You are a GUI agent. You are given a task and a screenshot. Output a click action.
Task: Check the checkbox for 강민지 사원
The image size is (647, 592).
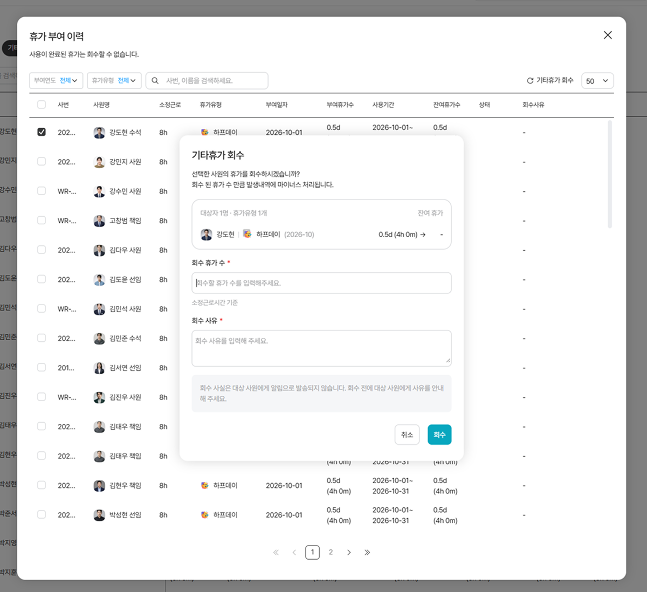[x=42, y=162]
